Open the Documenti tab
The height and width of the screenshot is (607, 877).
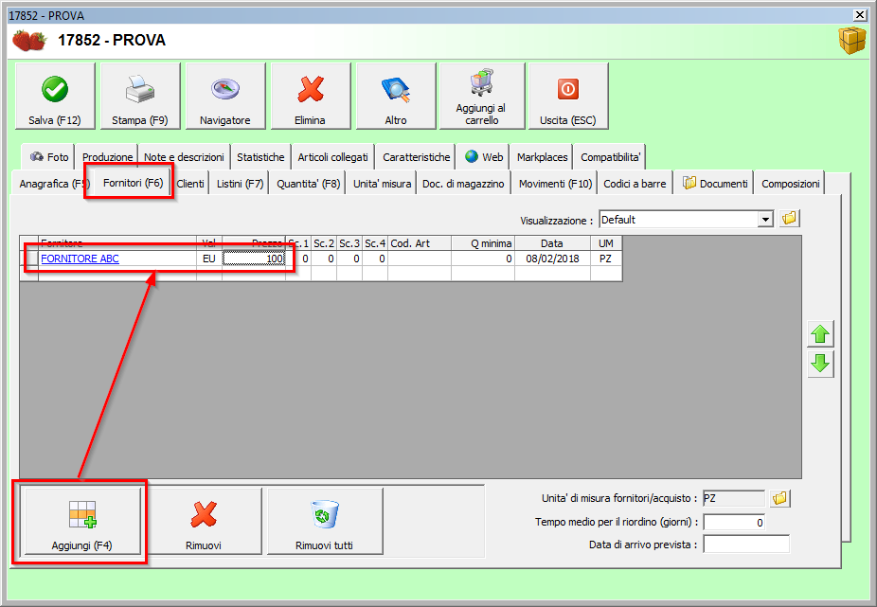pyautogui.click(x=715, y=184)
